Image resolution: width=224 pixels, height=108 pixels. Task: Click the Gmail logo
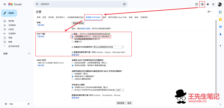(x=15, y=4)
